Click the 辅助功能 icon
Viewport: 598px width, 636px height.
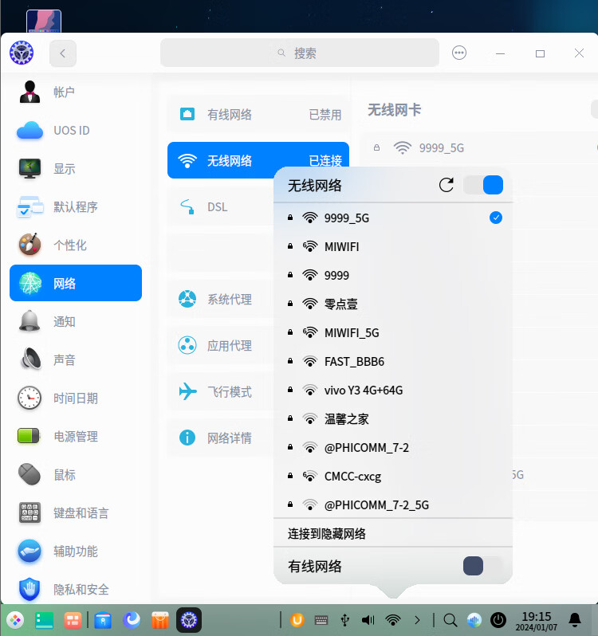(x=30, y=551)
